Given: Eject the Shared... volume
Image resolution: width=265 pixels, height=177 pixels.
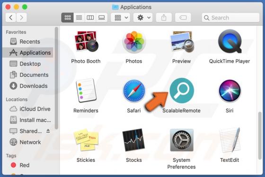Looking at the screenshot, I should 48,131.
